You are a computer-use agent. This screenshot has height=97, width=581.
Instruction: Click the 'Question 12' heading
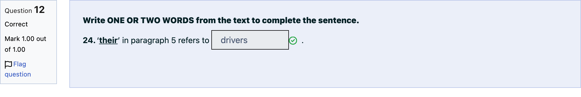25,10
